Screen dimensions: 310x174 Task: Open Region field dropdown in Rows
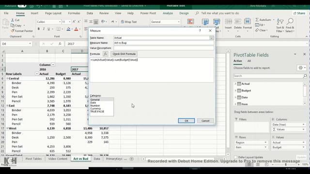[265, 143]
